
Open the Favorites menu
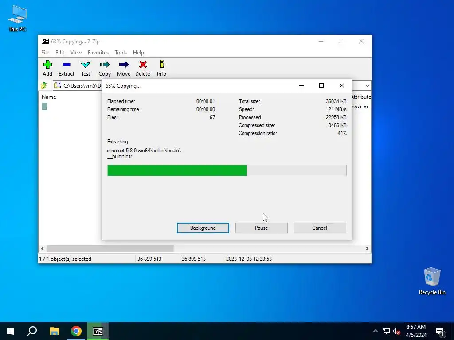[x=98, y=53]
